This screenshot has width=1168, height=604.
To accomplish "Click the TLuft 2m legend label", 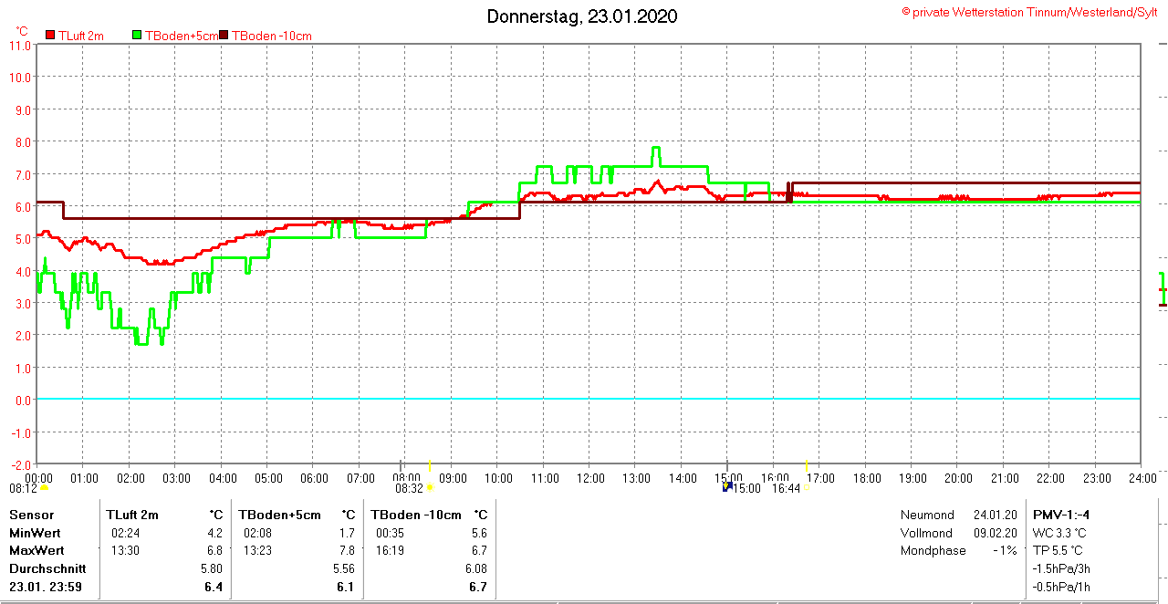I will tap(81, 36).
